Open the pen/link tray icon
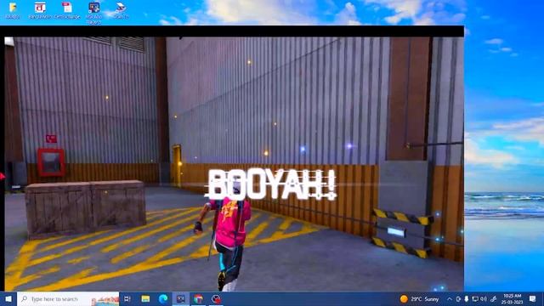 pyautogui.click(x=493, y=298)
